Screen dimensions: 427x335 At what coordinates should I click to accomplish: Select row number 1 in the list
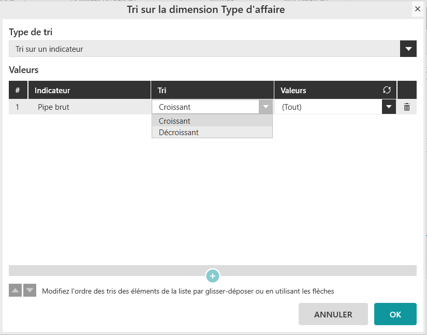tap(18, 107)
